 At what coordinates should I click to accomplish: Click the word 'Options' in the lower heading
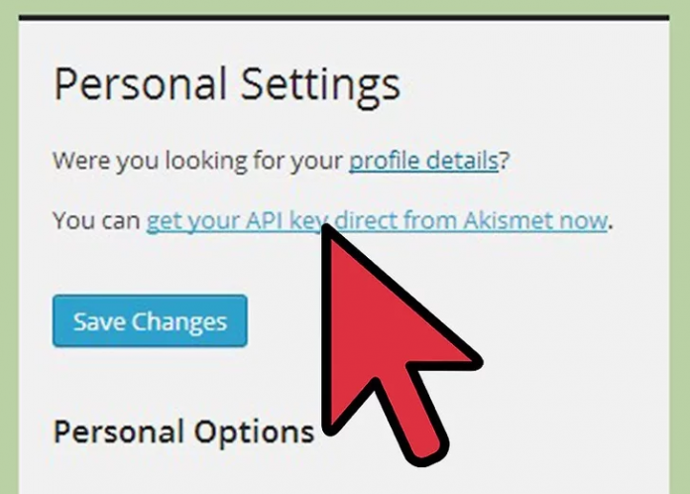(x=255, y=433)
